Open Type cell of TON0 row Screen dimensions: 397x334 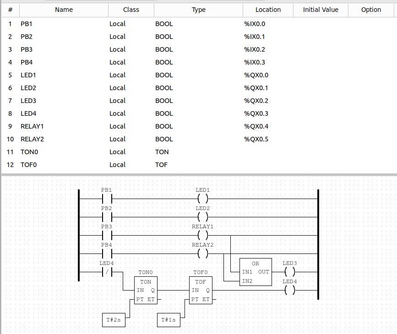point(162,152)
